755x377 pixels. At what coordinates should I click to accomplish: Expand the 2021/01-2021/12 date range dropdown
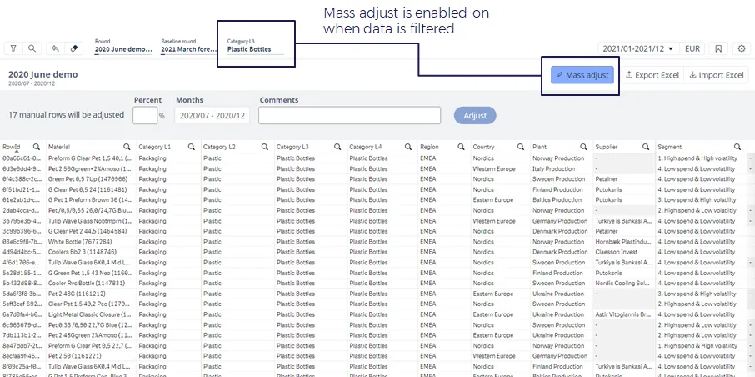tap(638, 48)
